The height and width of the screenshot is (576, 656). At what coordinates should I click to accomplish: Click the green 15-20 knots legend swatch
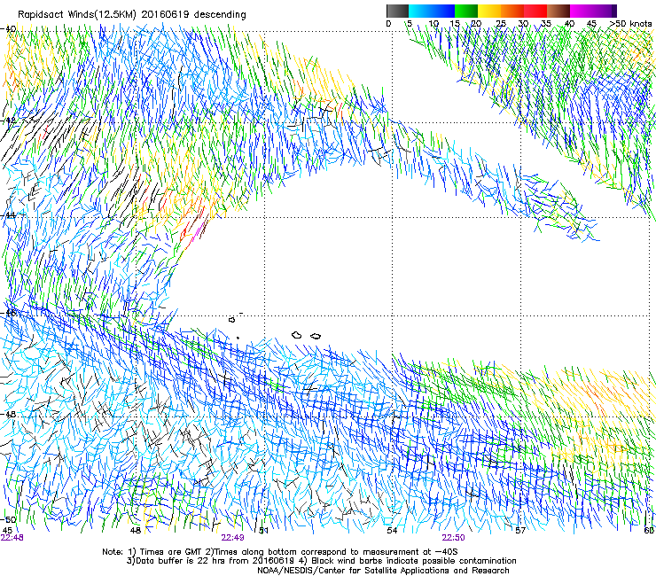[466, 11]
